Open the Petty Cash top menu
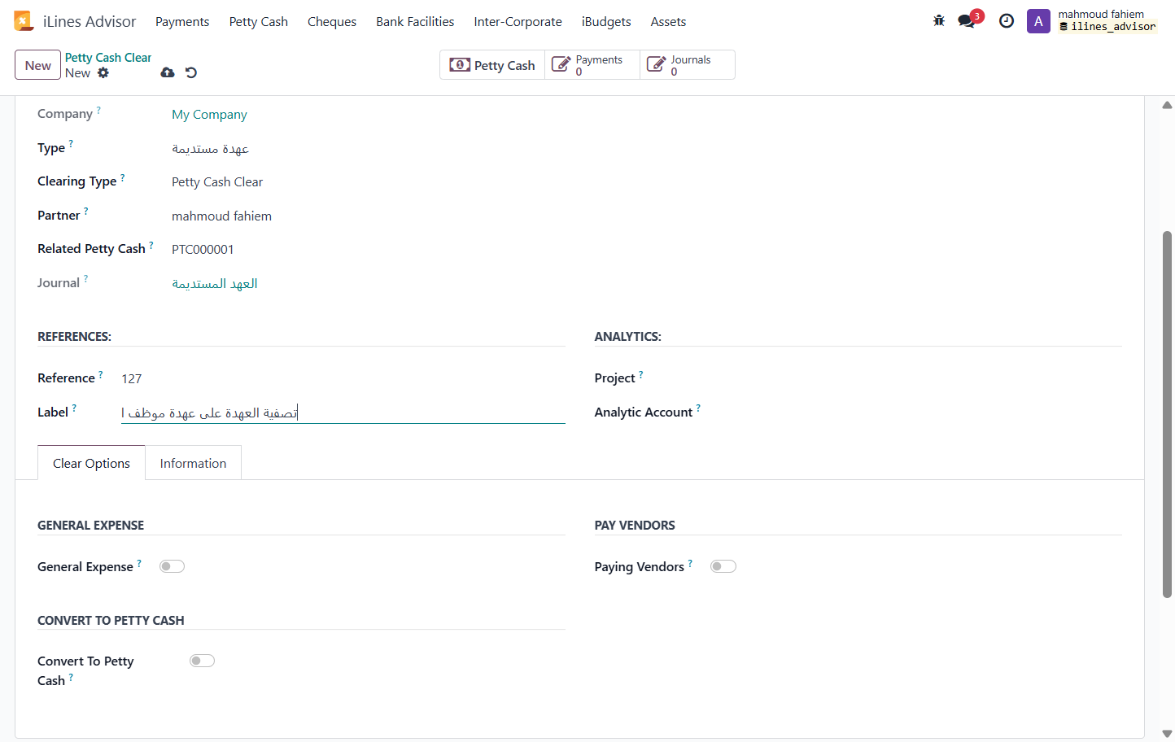This screenshot has width=1175, height=742. click(x=259, y=22)
